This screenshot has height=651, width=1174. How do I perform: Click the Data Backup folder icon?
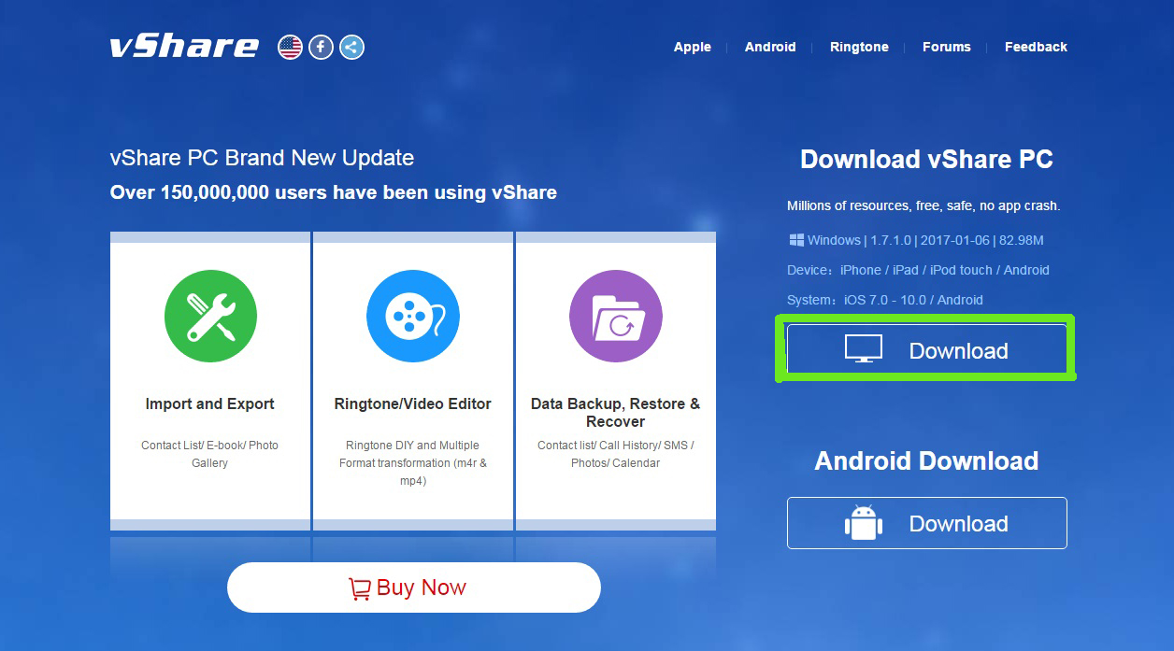coord(616,316)
